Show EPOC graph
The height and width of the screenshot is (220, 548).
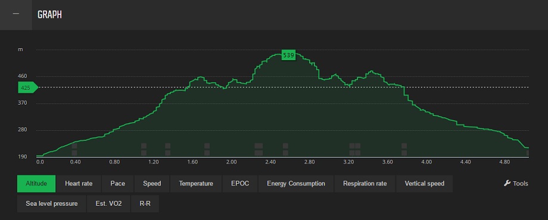click(x=240, y=184)
